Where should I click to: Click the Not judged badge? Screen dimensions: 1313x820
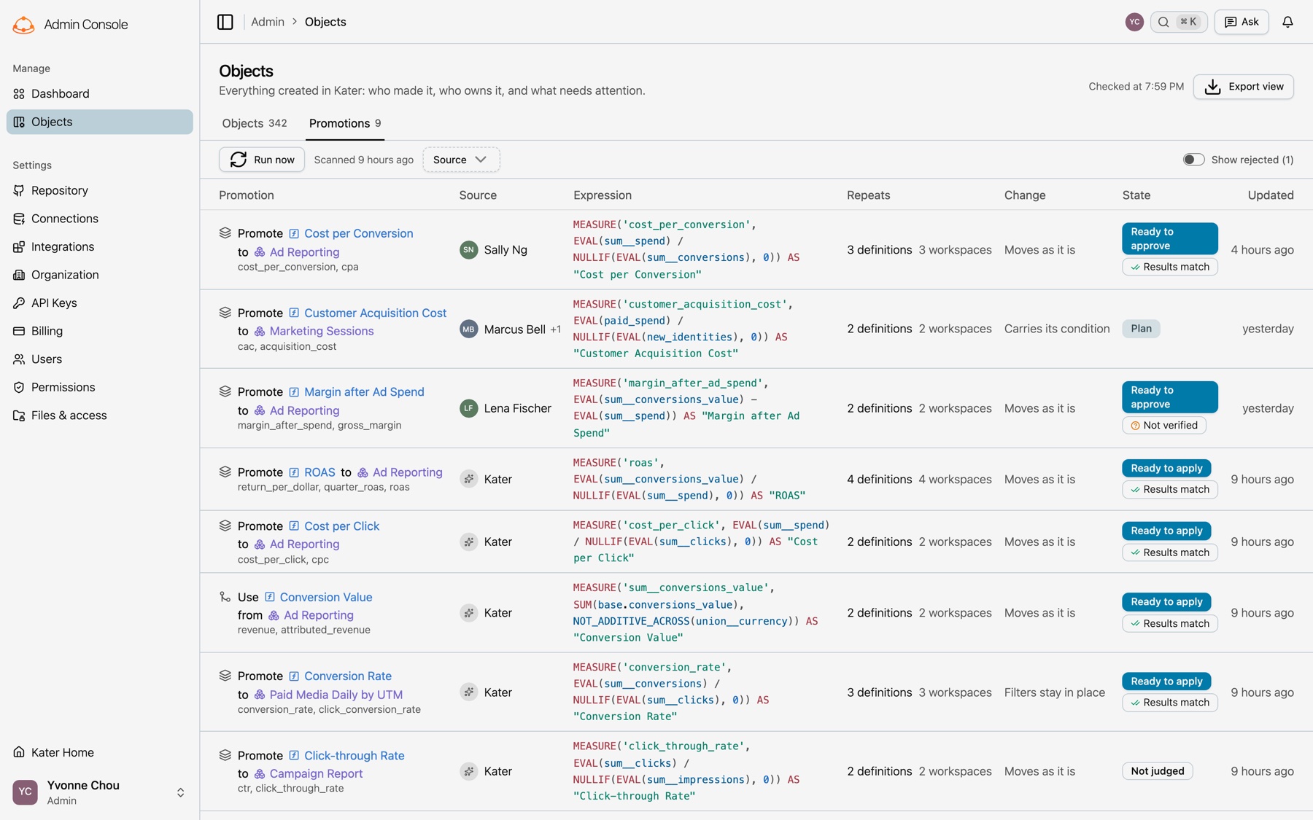click(x=1157, y=771)
